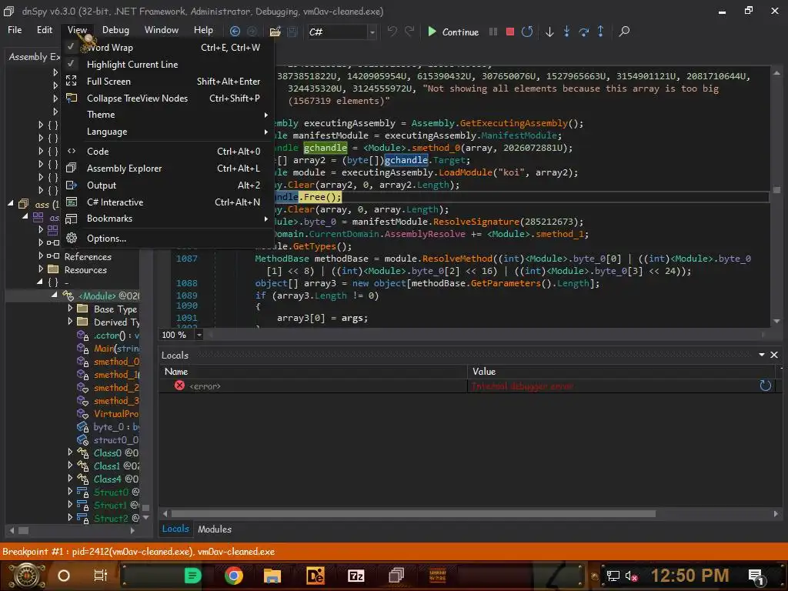Click the Break All pause icon

[x=493, y=32]
